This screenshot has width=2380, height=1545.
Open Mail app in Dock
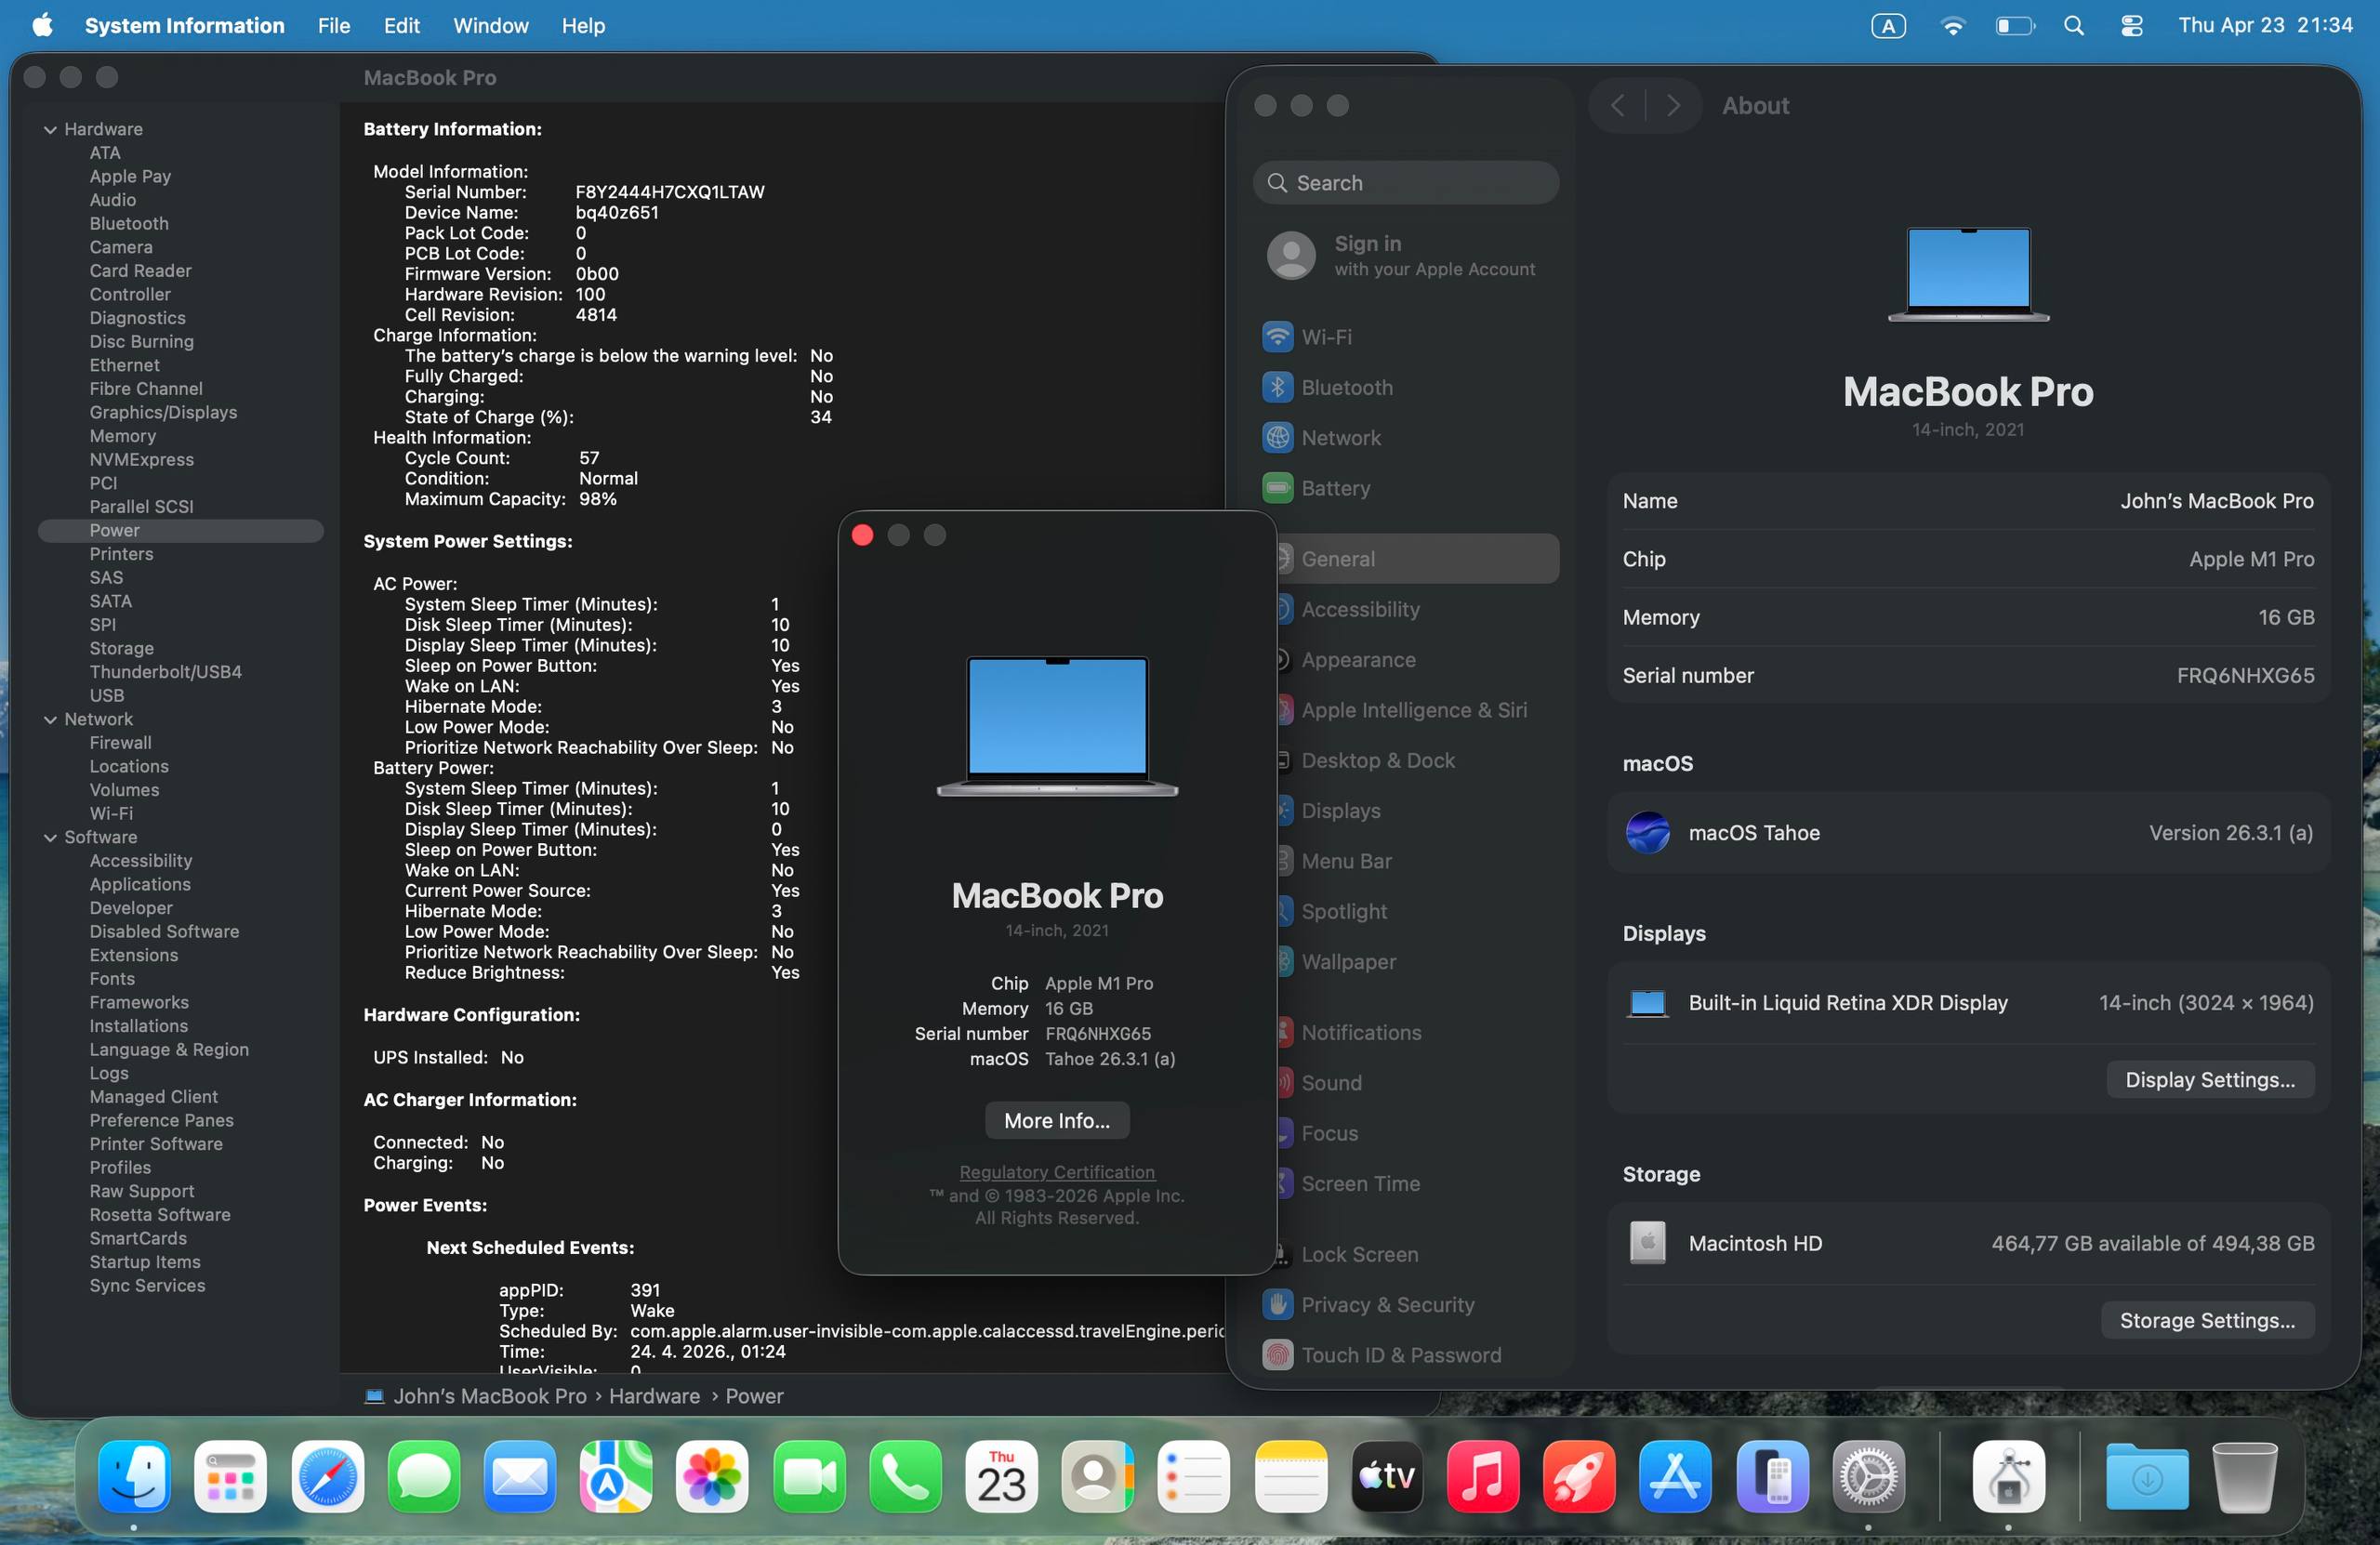click(520, 1476)
